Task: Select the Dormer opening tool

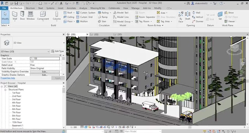Action: pos(197,22)
